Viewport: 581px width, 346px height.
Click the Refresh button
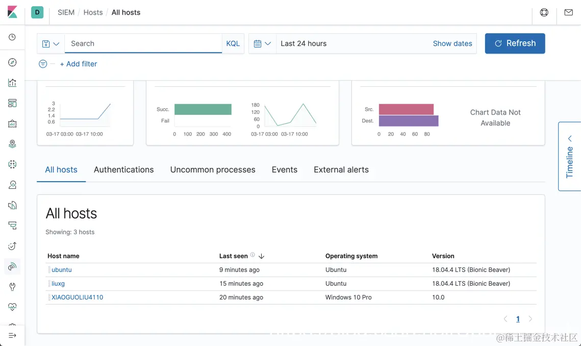point(515,43)
